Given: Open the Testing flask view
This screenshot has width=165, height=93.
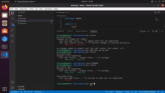Looking at the screenshot, I should 12,41.
